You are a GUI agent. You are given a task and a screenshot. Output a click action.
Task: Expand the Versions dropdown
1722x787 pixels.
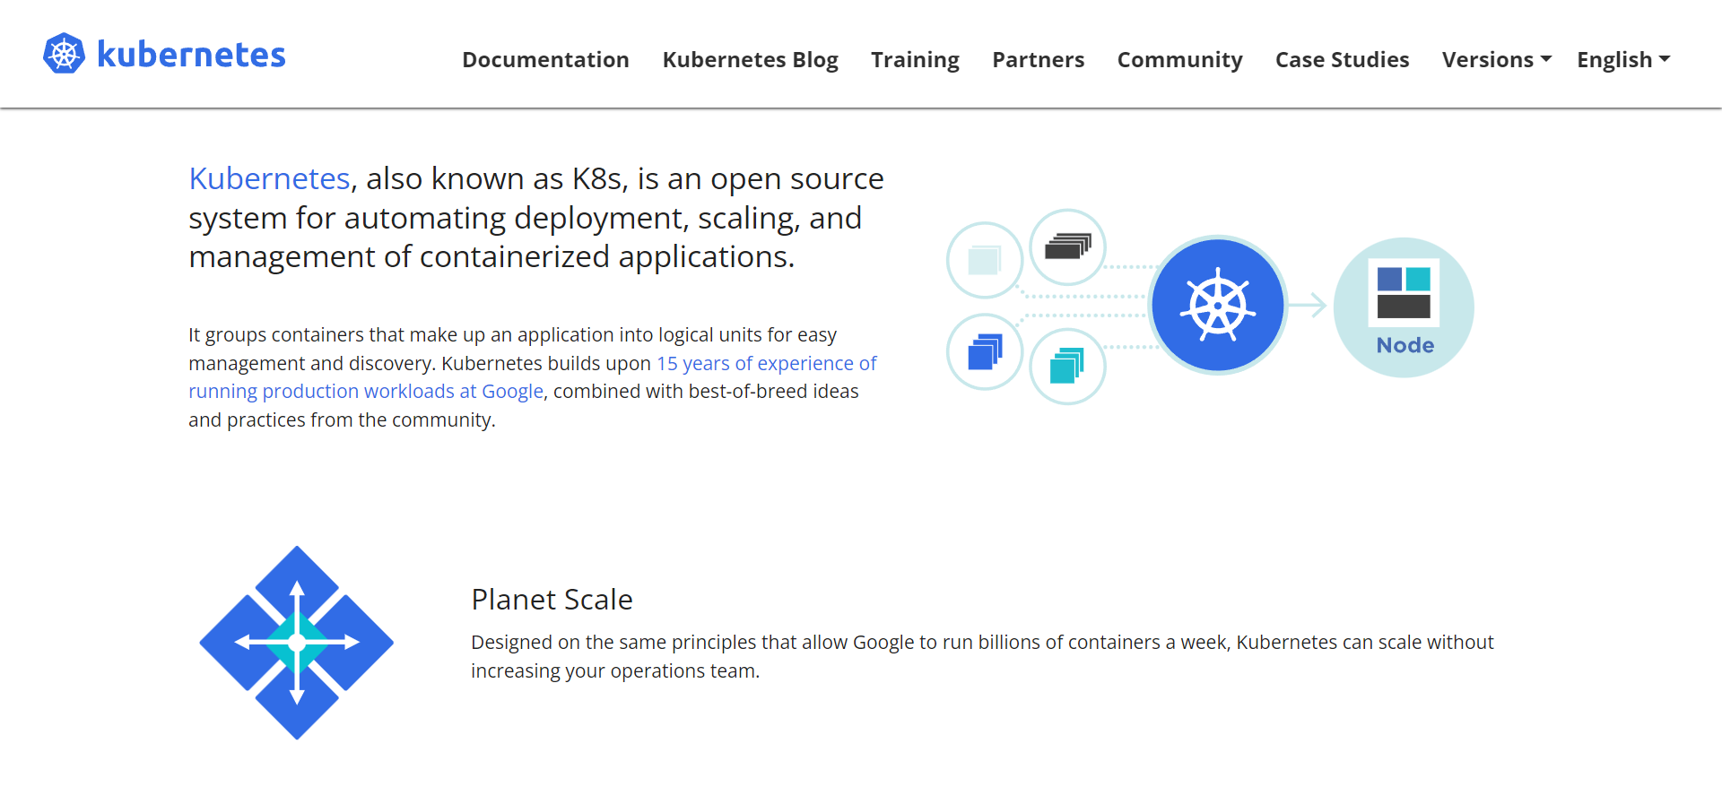[x=1496, y=60]
